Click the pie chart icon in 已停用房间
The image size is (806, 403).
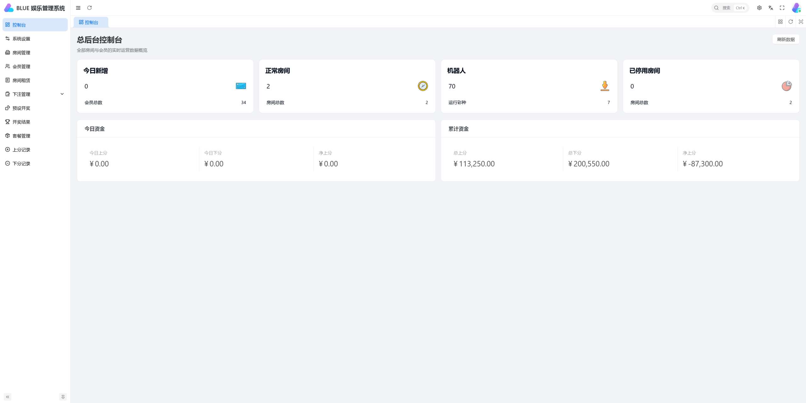pos(787,86)
